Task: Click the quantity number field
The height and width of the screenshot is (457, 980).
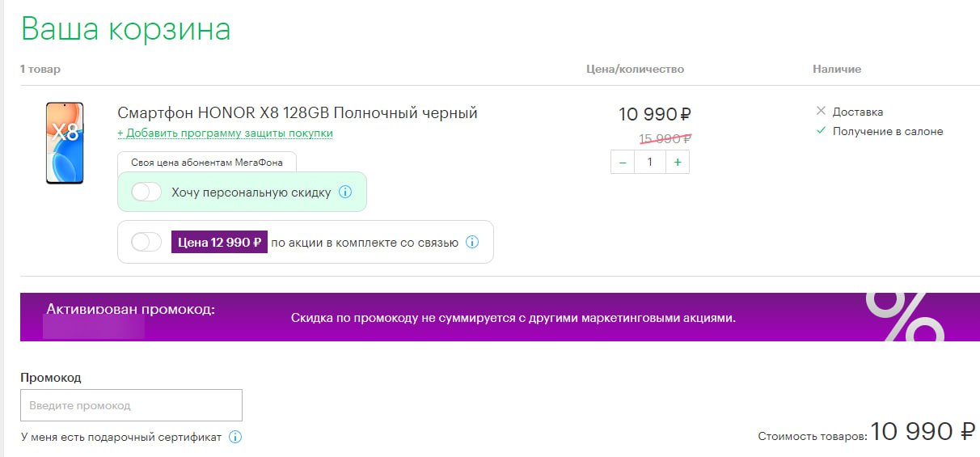Action: click(649, 163)
